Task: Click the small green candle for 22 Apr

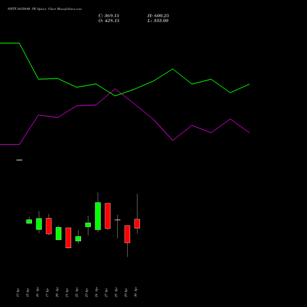Action: click(x=78, y=239)
